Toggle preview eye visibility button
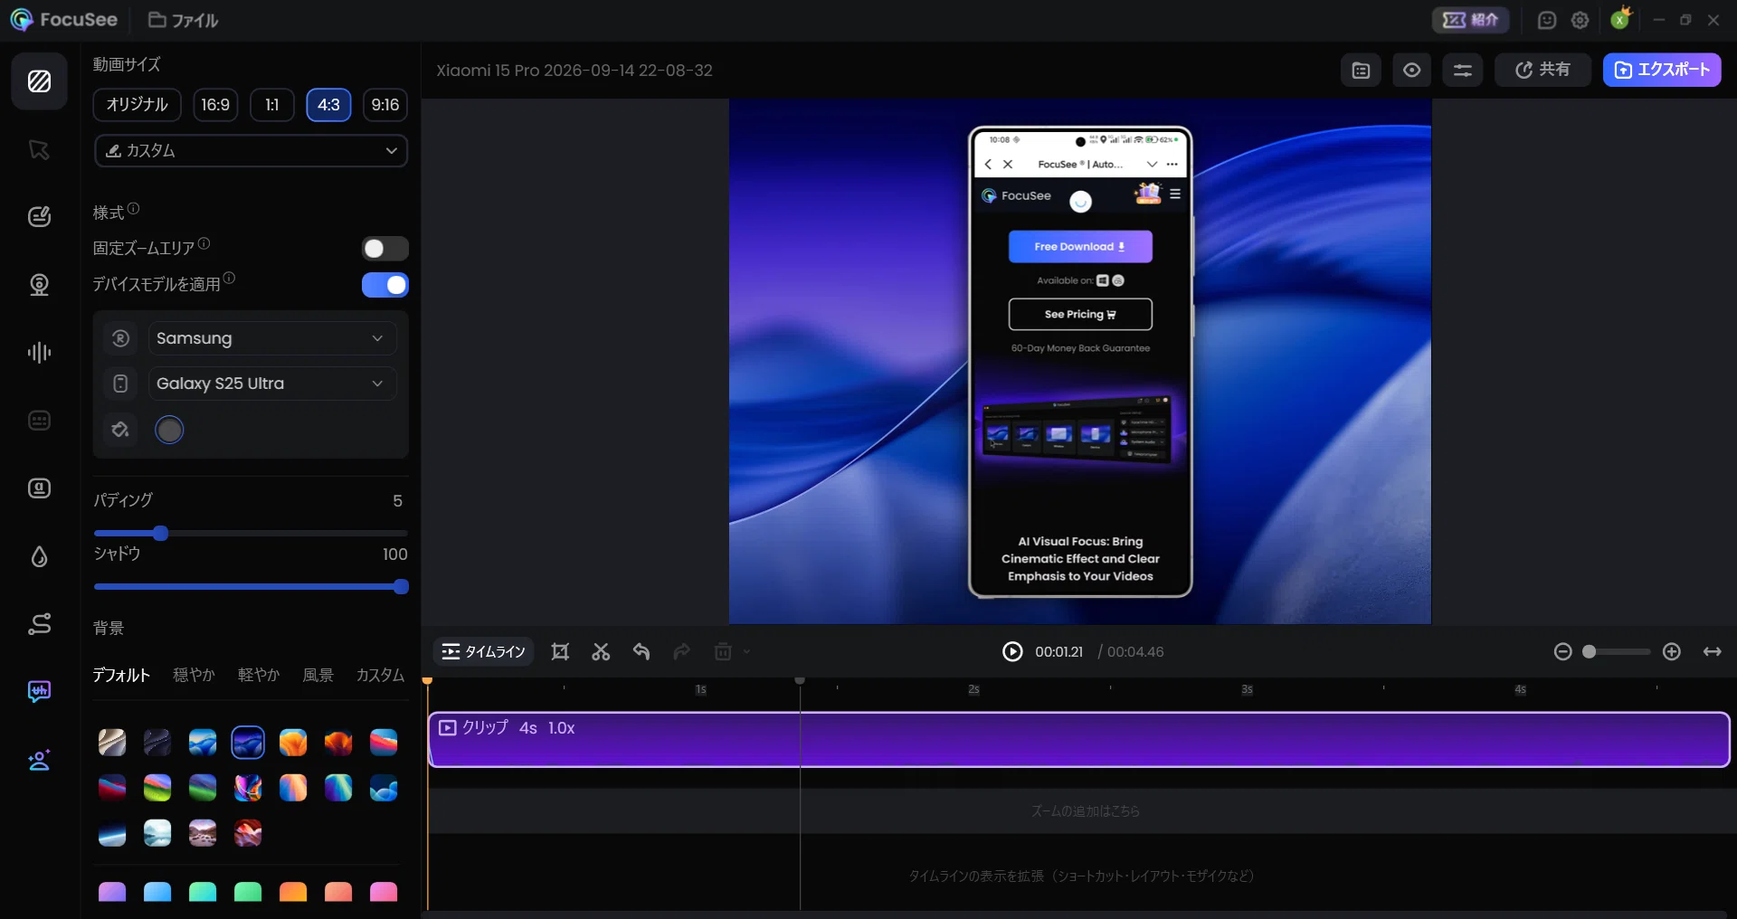 pos(1411,70)
